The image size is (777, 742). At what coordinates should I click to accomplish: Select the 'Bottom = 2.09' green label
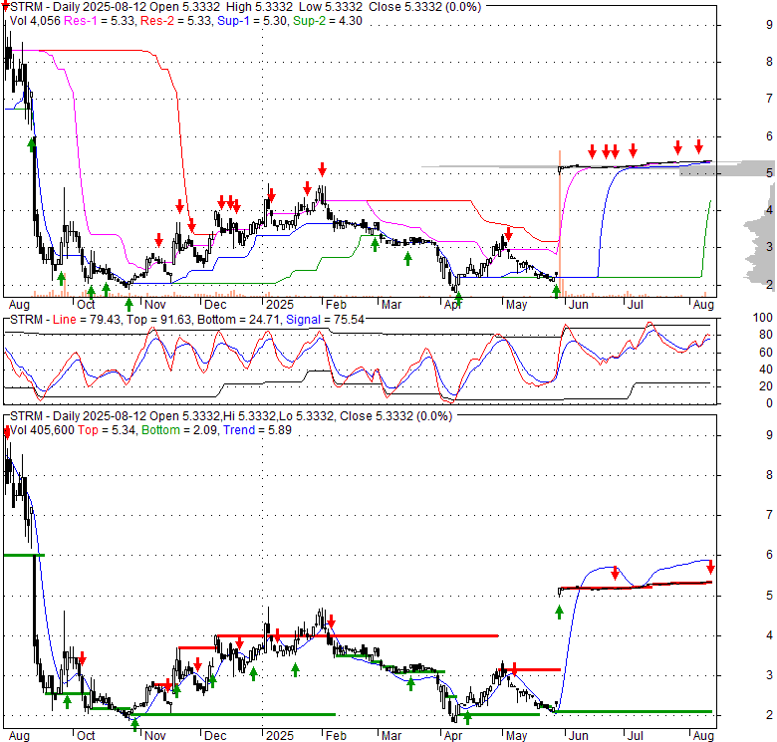coord(179,430)
